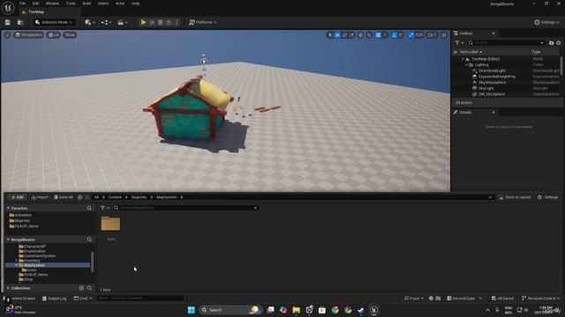The width and height of the screenshot is (565, 317).
Task: Collapse the Favorites section
Action: 8,208
